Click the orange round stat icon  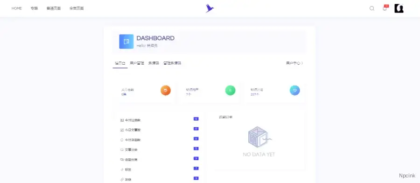[166, 90]
